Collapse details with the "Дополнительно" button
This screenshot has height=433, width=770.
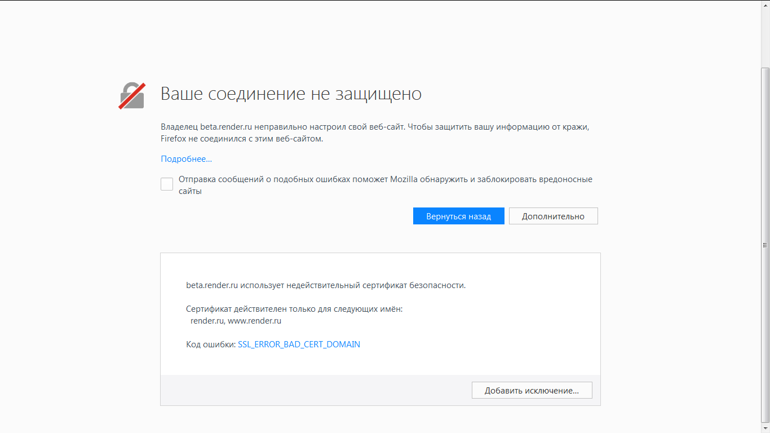coord(553,216)
